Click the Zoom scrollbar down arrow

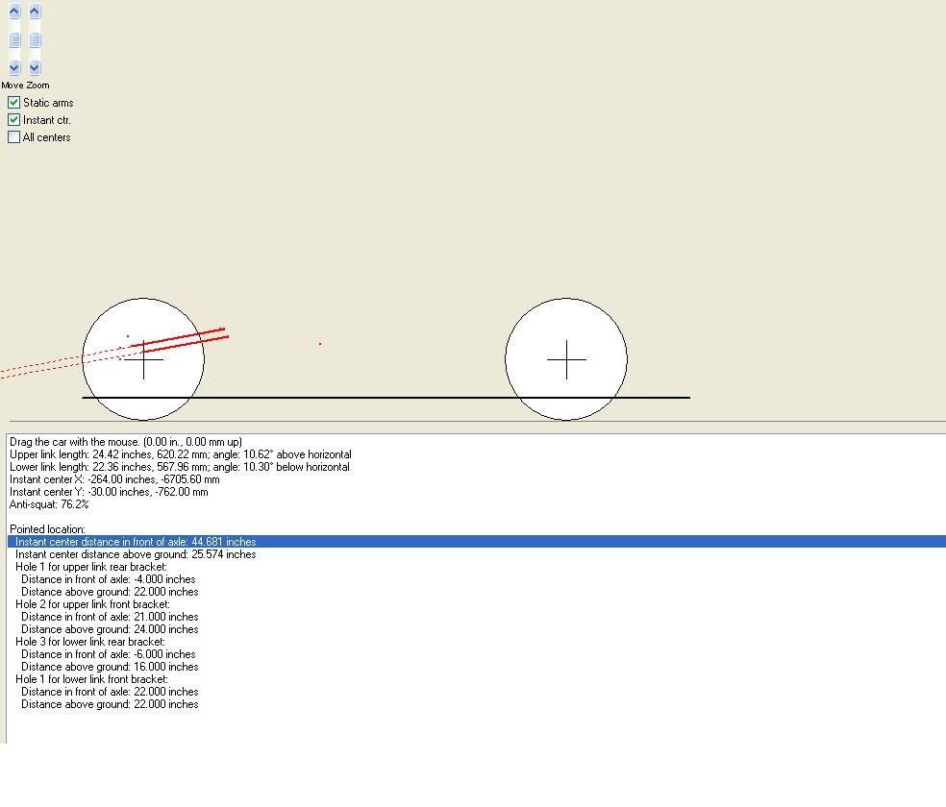click(x=35, y=67)
